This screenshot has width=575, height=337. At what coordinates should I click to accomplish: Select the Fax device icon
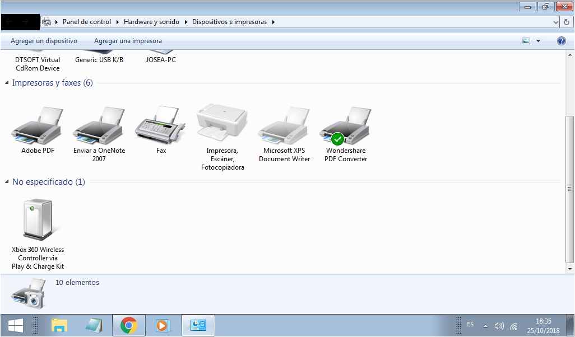pyautogui.click(x=161, y=125)
